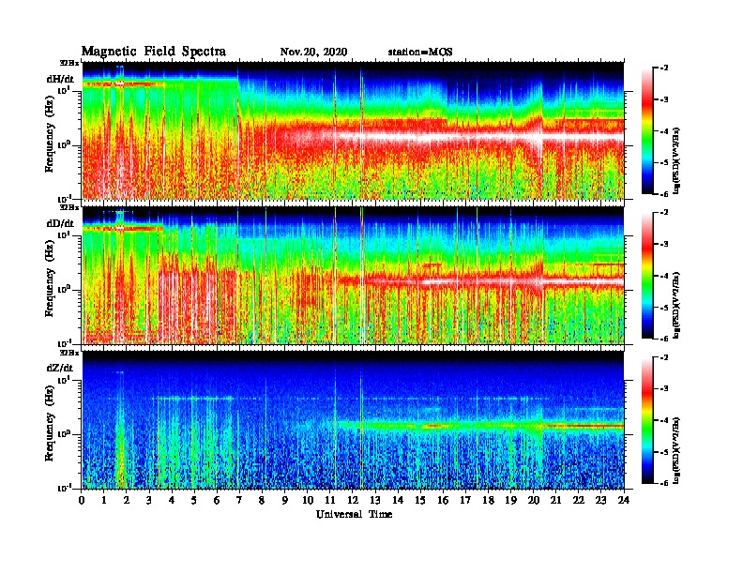
Task: Click inside the dZ/dt spectrogram plot
Action: coord(353,420)
